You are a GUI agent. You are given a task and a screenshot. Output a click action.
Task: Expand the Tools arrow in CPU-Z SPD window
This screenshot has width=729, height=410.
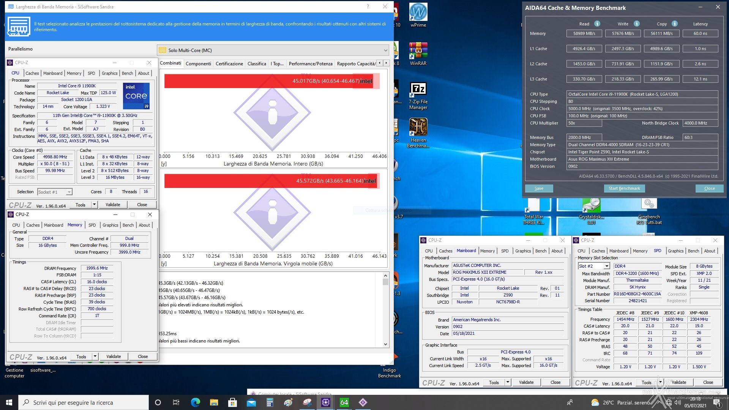tap(660, 382)
